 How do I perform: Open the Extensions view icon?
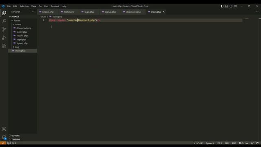tap(4, 46)
